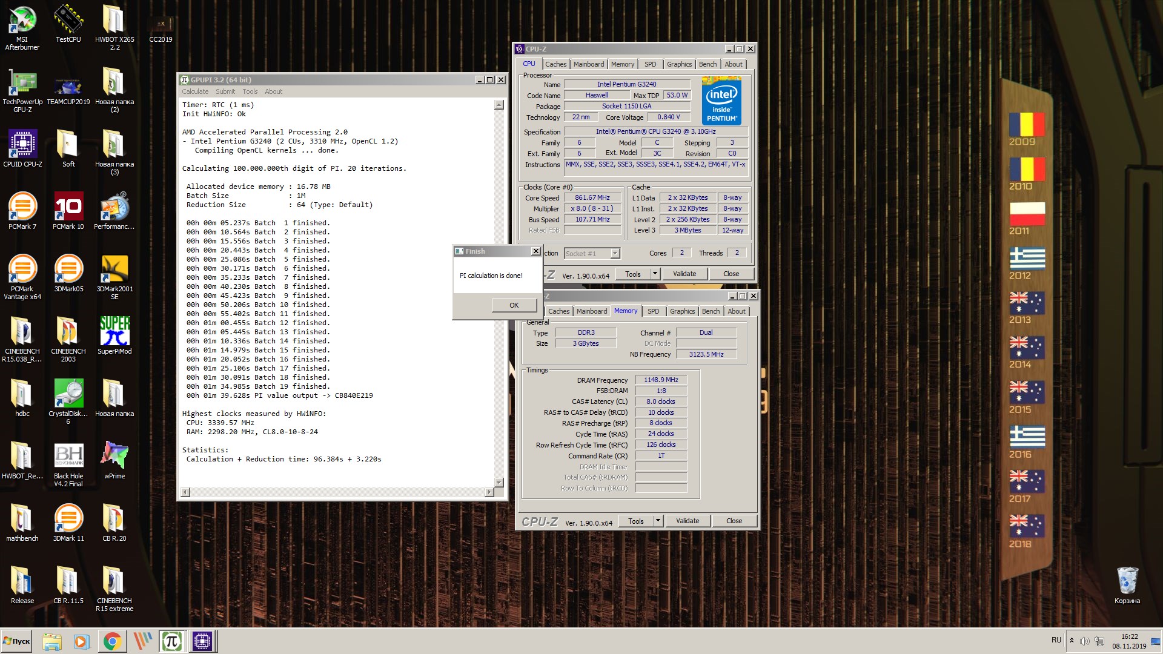Screen dimensions: 1163x654
Task: Open Recycle Bin (Корзина) icon
Action: point(1127,585)
